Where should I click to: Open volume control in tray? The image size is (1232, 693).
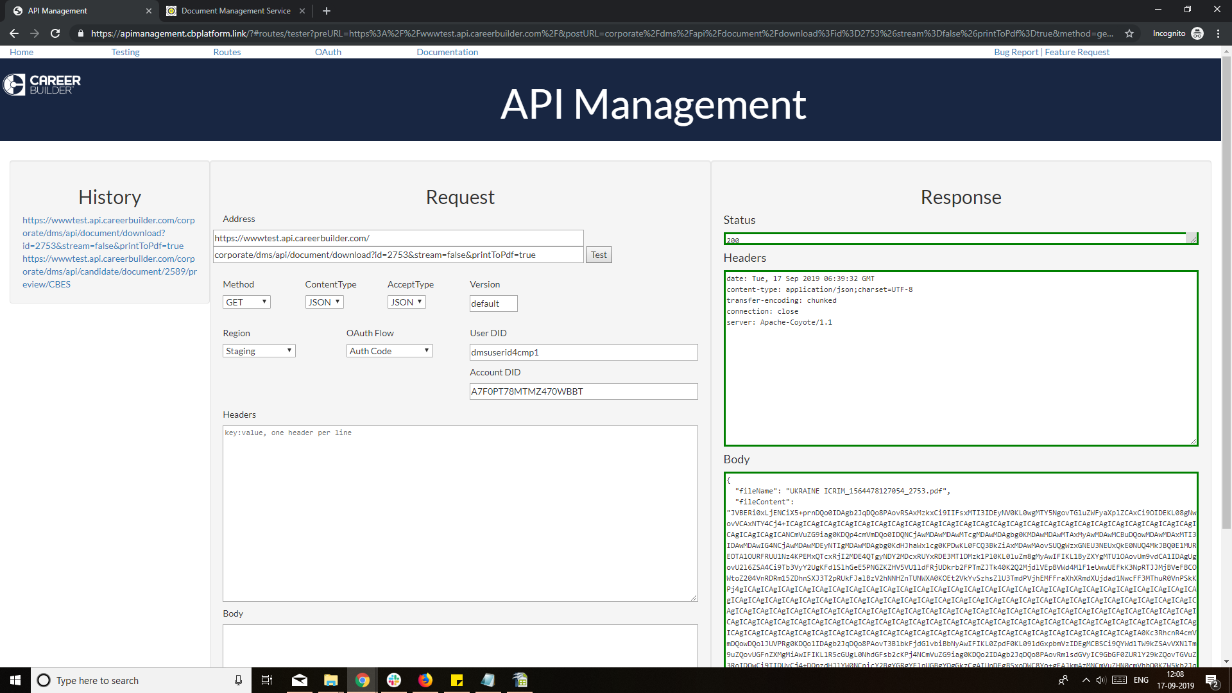(1101, 680)
